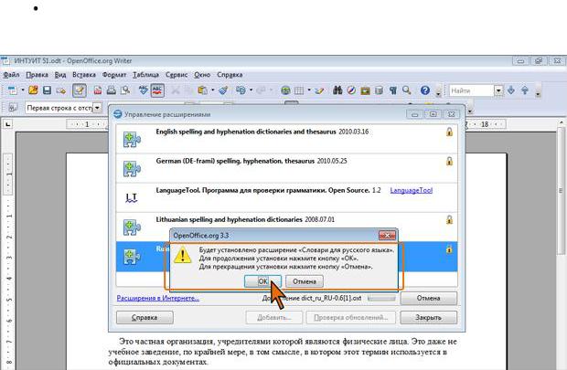Click the Справка button in Extension Manager
Image resolution: width=567 pixels, height=370 pixels.
pos(144,318)
